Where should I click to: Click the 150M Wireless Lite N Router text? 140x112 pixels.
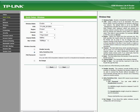tap(123, 6)
